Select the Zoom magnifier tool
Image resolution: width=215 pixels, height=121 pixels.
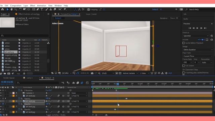pyautogui.click(x=16, y=9)
